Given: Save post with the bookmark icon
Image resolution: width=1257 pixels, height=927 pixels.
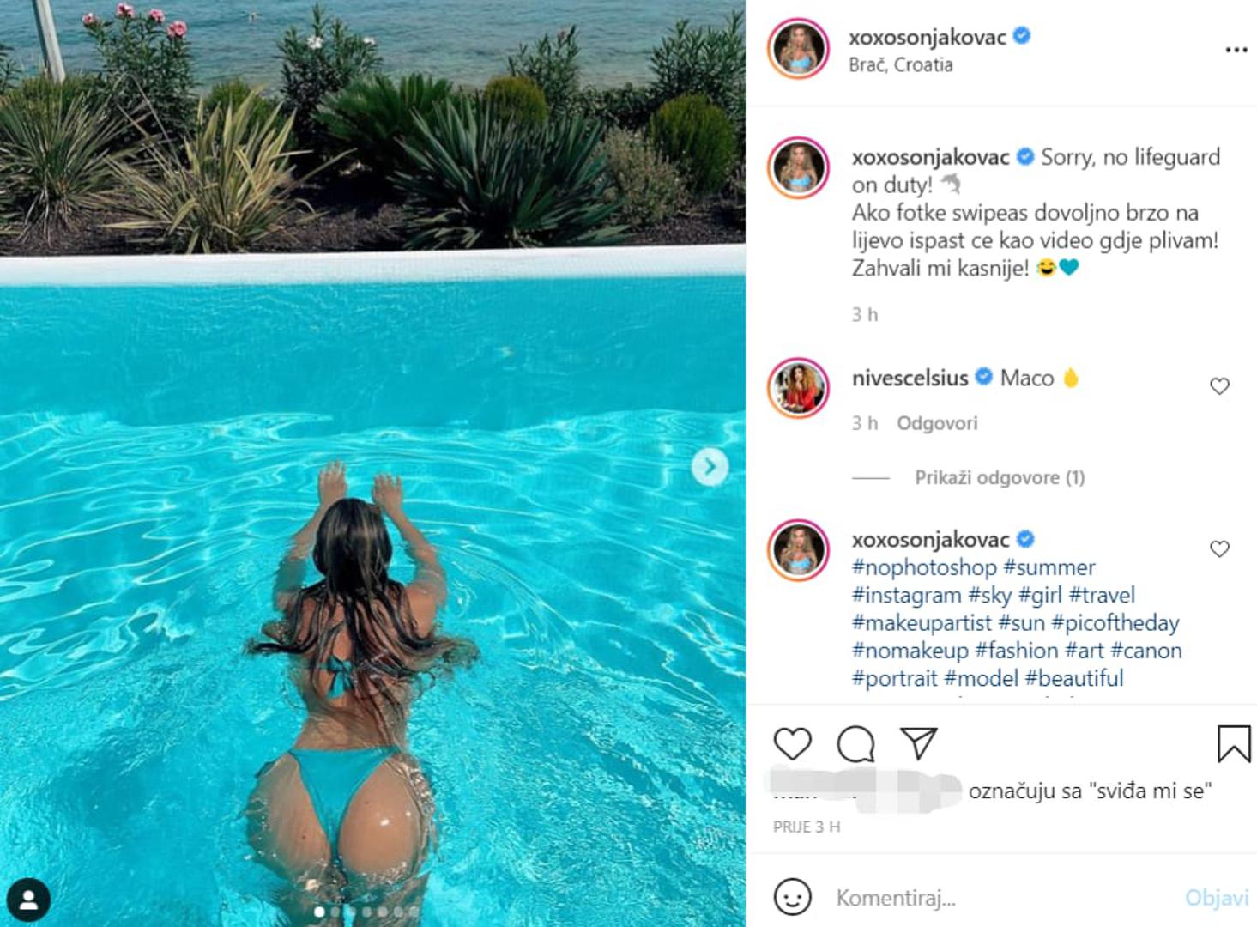Looking at the screenshot, I should (1234, 744).
